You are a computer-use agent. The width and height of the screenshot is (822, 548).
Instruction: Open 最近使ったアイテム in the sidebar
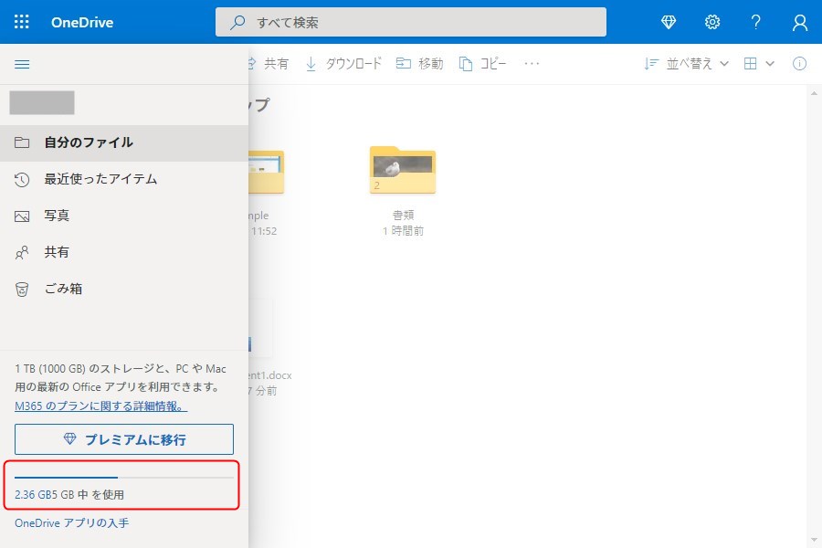click(x=100, y=179)
